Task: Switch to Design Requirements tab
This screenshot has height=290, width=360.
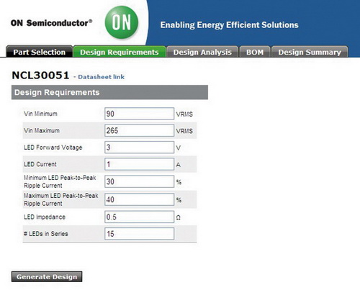Action: tap(120, 52)
